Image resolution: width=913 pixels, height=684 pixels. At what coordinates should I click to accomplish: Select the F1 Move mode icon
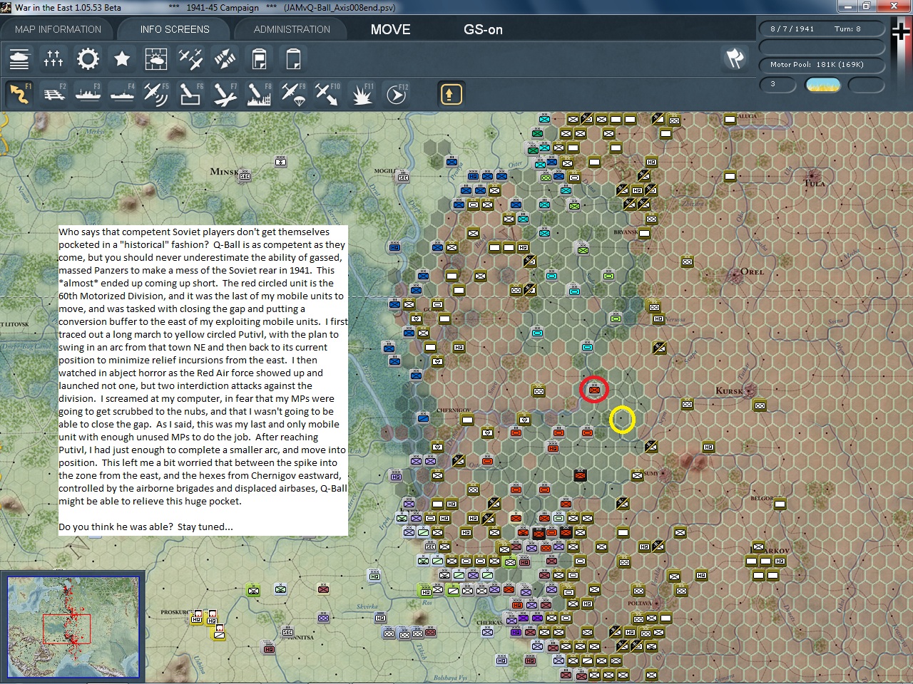coord(19,94)
